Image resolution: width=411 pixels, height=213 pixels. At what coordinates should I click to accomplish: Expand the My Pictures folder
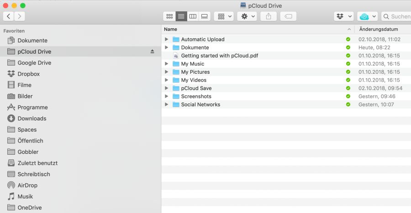point(166,71)
